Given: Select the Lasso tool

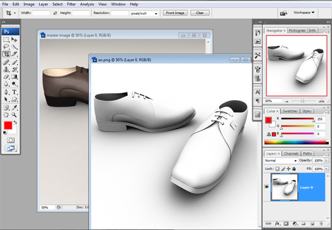Looking at the screenshot, I should [6, 47].
